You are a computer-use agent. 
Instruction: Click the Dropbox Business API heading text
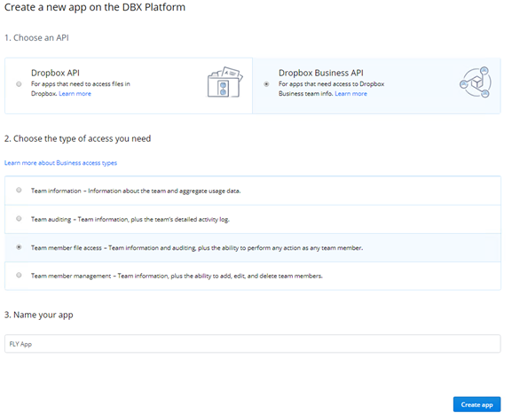pyautogui.click(x=320, y=73)
